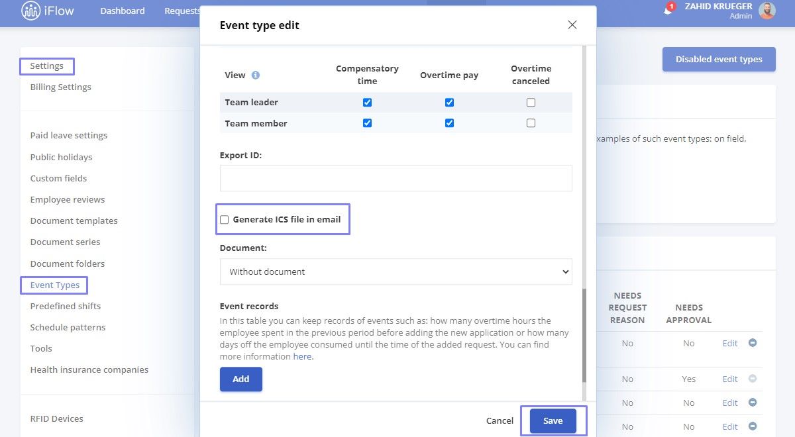
Task: Enable Generate ICS file in email checkbox
Action: click(224, 220)
